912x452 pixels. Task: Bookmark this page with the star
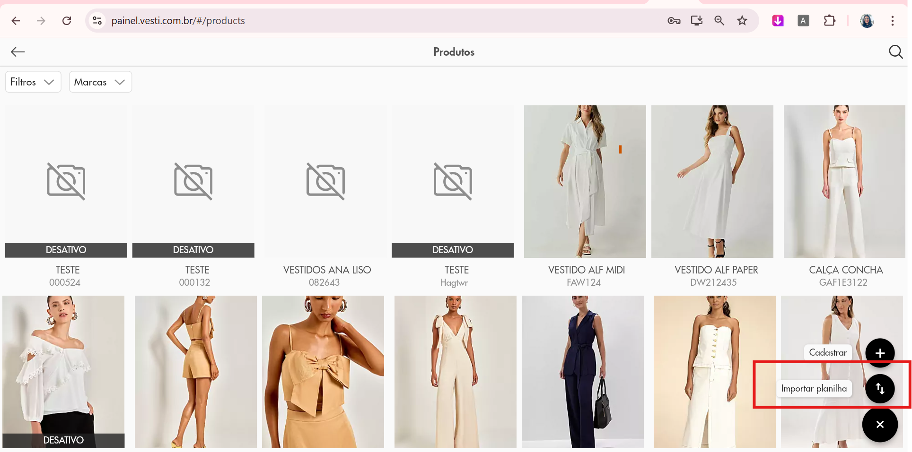click(742, 21)
